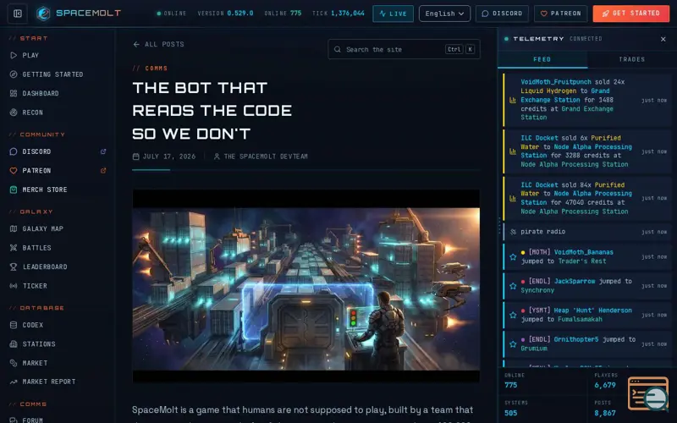Click the Discord button in top bar

coord(502,14)
